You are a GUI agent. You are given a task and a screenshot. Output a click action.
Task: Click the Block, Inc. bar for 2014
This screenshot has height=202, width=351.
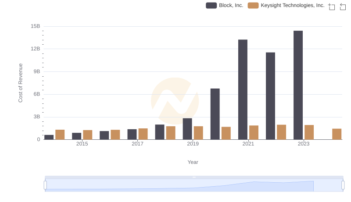point(49,137)
